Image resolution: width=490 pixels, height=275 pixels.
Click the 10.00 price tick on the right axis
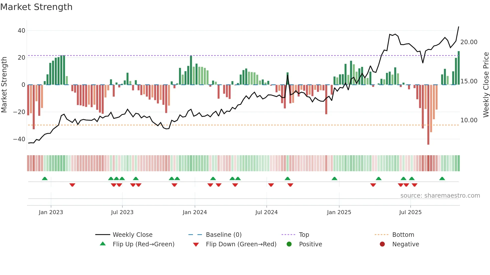coord(469,120)
